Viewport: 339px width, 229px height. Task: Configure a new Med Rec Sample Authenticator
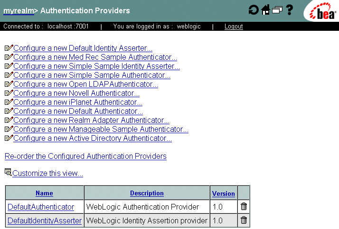pyautogui.click(x=95, y=57)
